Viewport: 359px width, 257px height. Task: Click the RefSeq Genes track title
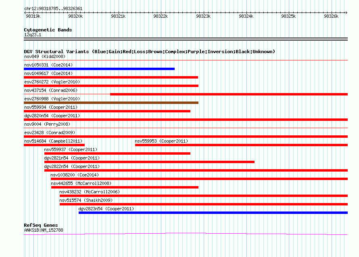point(41,225)
